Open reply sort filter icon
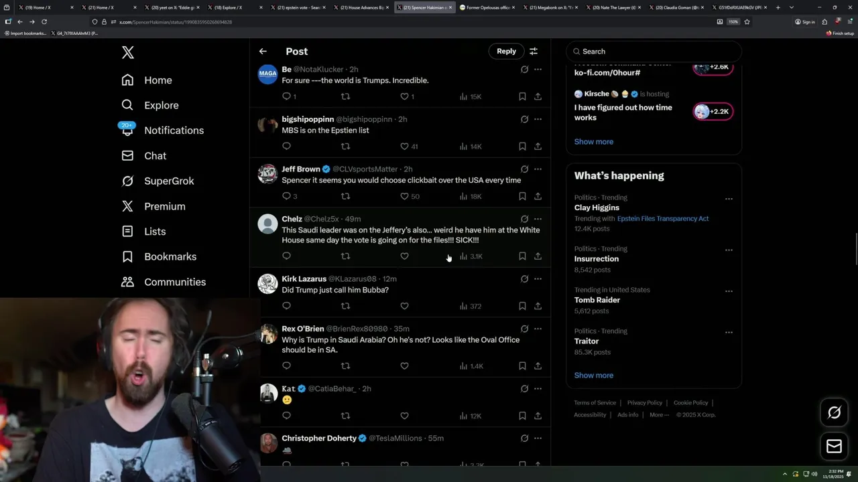This screenshot has height=482, width=858. (534, 51)
